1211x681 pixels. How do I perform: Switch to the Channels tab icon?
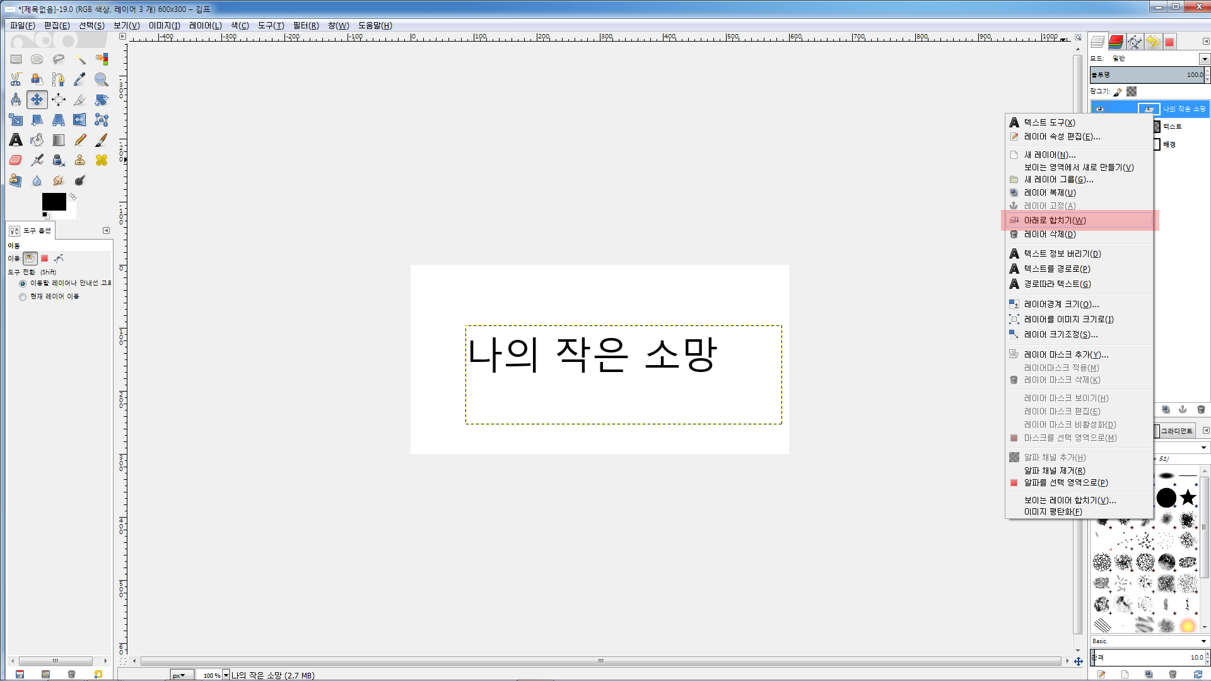click(x=1116, y=42)
